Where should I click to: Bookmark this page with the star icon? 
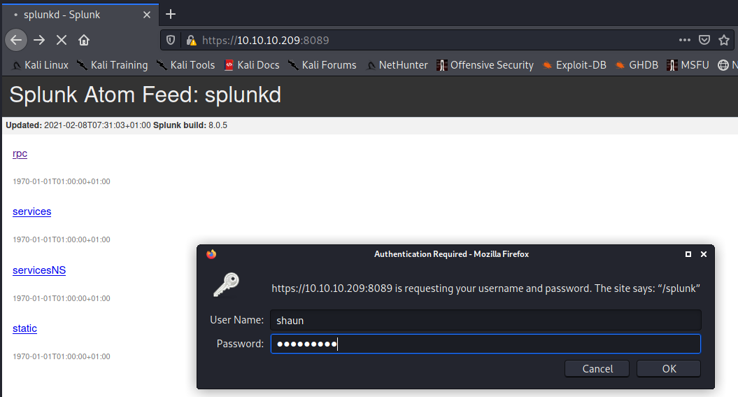724,40
